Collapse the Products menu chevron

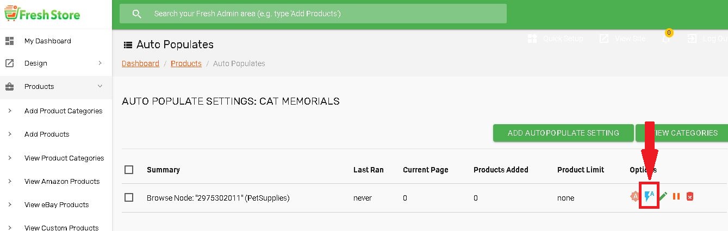click(100, 86)
